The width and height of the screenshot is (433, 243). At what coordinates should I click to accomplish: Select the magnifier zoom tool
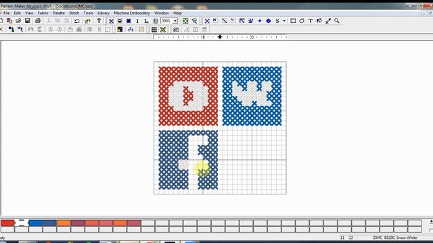coord(337,21)
